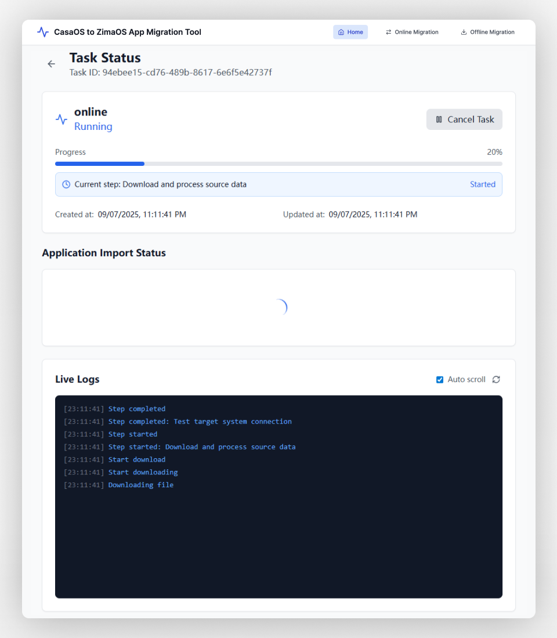This screenshot has height=638, width=557.
Task: Click the Current step description text
Action: pyautogui.click(x=160, y=184)
